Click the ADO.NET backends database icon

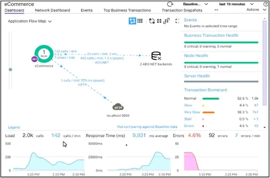pos(156,56)
